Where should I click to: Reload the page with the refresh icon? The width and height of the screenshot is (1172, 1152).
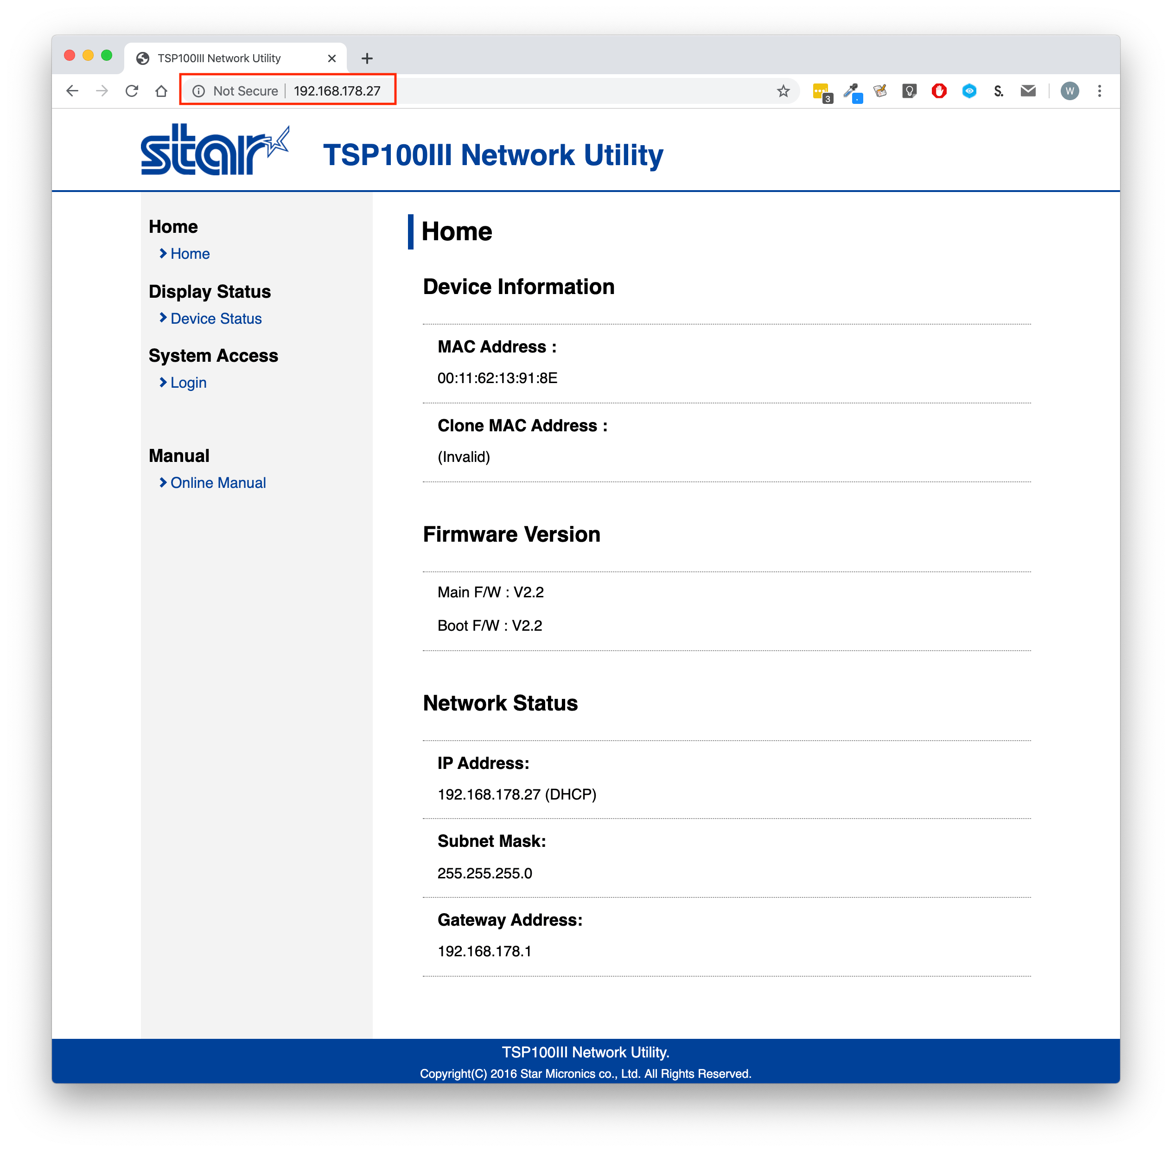point(131,91)
